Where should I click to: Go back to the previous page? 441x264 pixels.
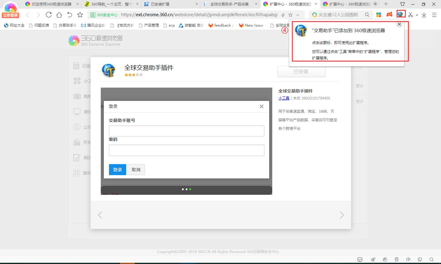coord(28,15)
